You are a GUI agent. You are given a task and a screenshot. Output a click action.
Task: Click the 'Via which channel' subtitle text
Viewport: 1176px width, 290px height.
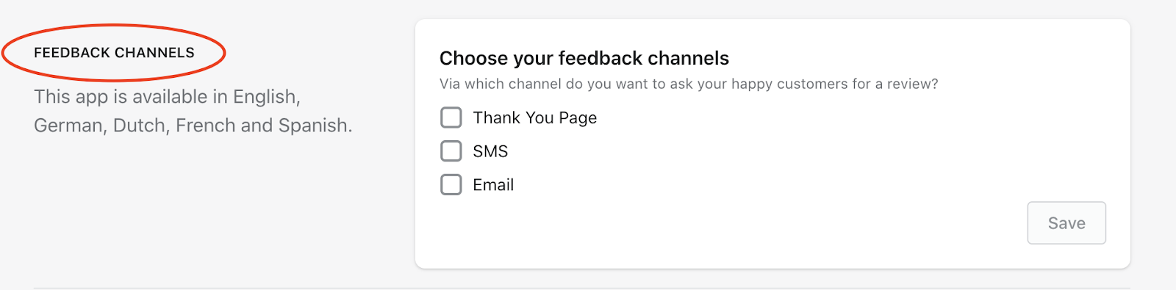689,84
